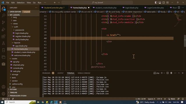The height and width of the screenshot is (104, 186).
Task: Expand the storage folder
Action: pos(15,75)
